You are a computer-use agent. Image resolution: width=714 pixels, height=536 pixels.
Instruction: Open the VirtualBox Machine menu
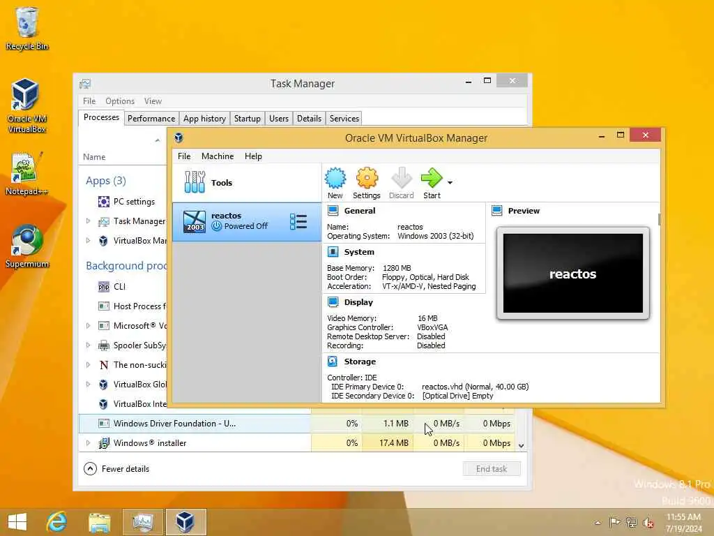218,156
